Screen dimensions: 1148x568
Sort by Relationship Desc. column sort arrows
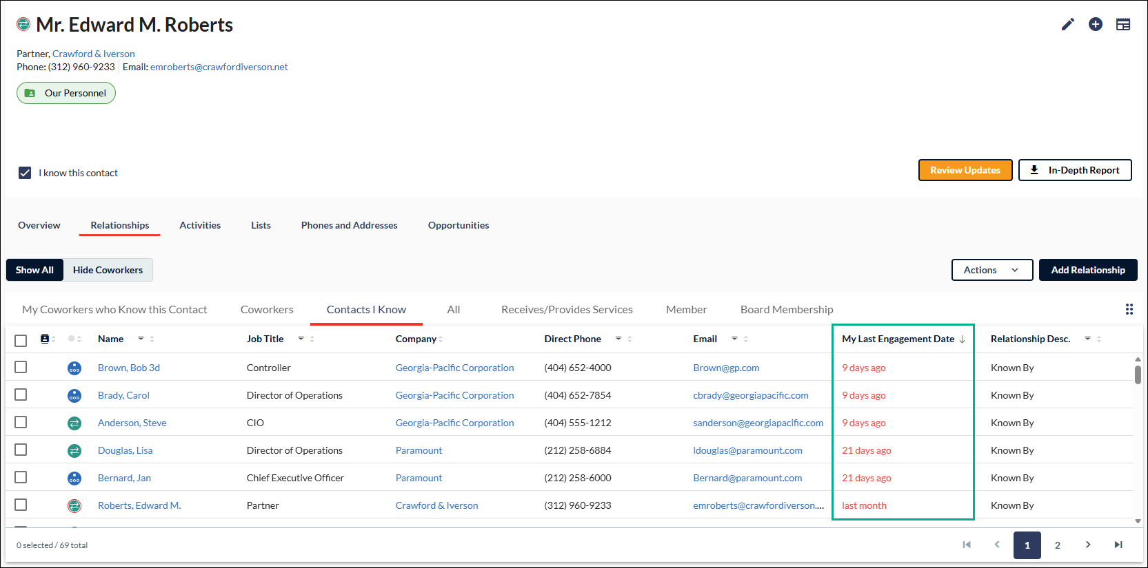1099,339
